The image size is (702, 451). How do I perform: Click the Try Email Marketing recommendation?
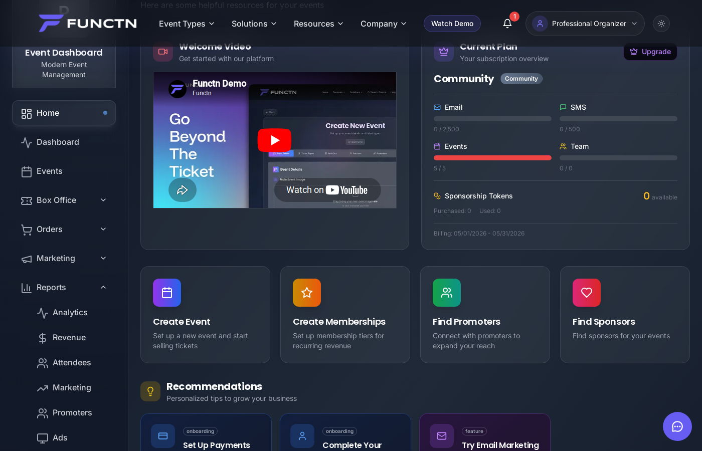click(x=485, y=432)
